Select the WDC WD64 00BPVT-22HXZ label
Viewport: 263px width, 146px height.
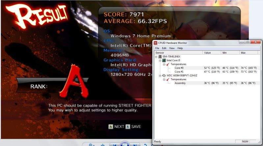tap(182, 76)
